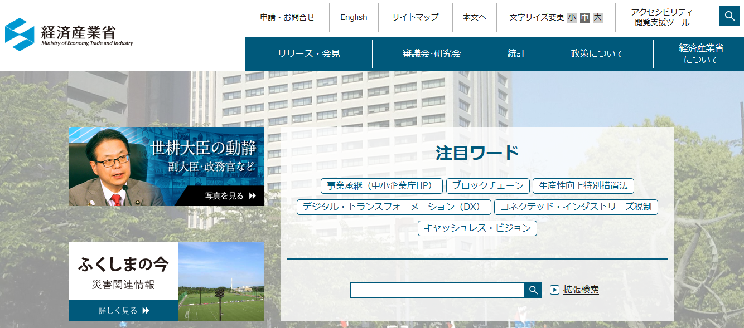Set text size to 大

click(x=597, y=17)
